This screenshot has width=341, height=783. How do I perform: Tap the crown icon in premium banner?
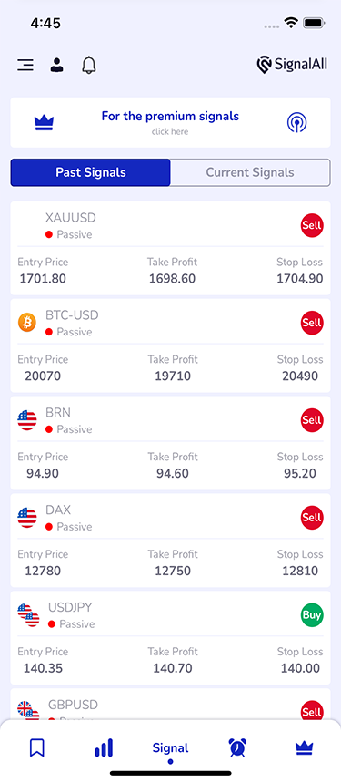click(x=45, y=123)
